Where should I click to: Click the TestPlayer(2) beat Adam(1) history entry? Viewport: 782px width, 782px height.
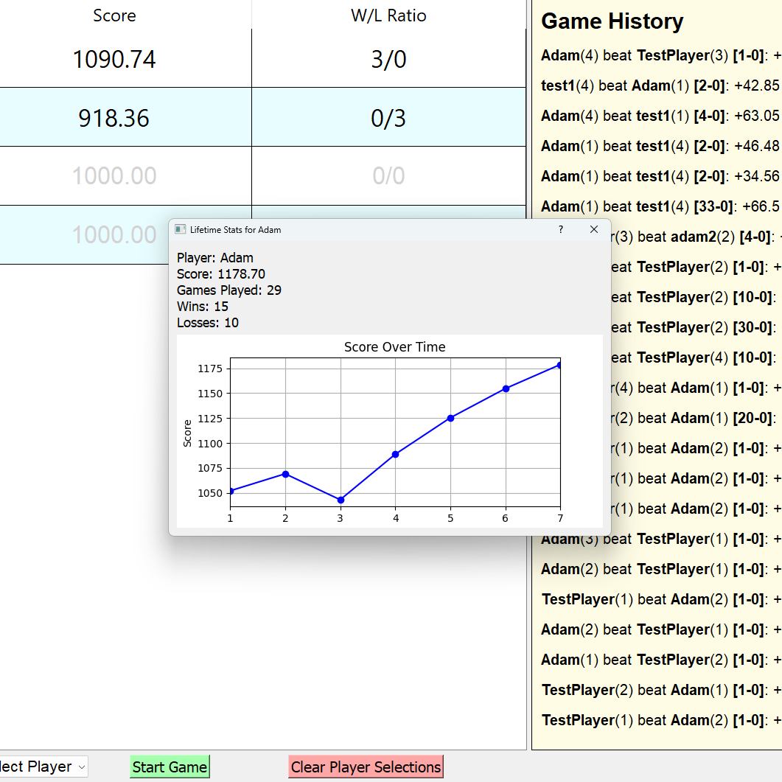[x=660, y=690]
